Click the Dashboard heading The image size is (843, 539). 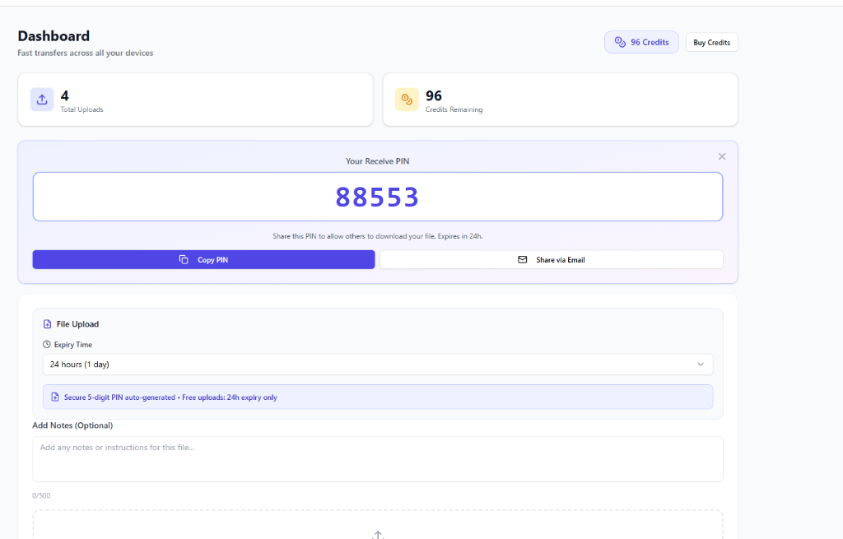coord(54,36)
